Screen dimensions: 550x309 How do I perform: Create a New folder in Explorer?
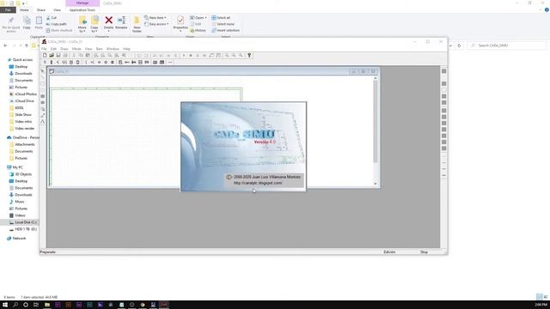coord(137,24)
